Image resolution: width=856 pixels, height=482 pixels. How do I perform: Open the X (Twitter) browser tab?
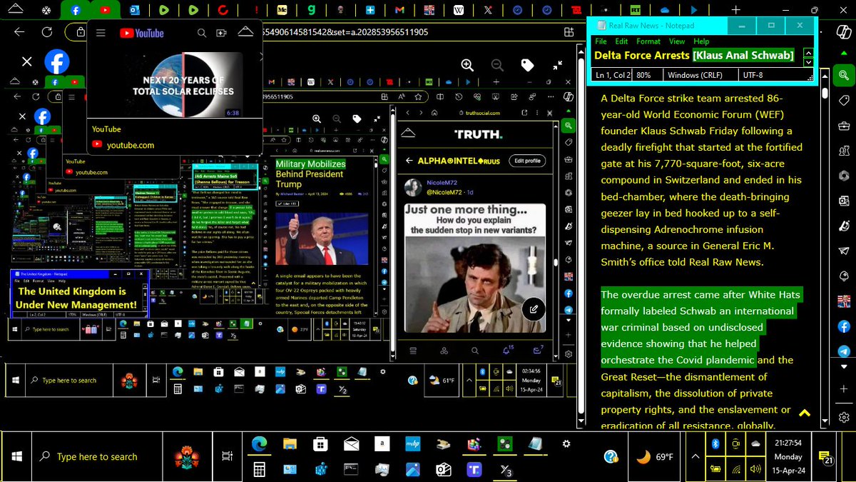pos(488,10)
